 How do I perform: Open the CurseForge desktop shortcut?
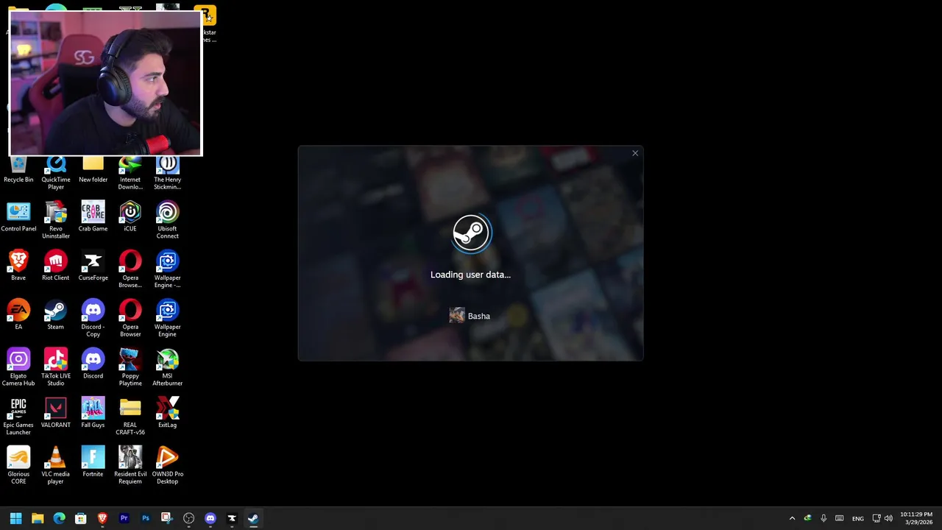(x=93, y=266)
